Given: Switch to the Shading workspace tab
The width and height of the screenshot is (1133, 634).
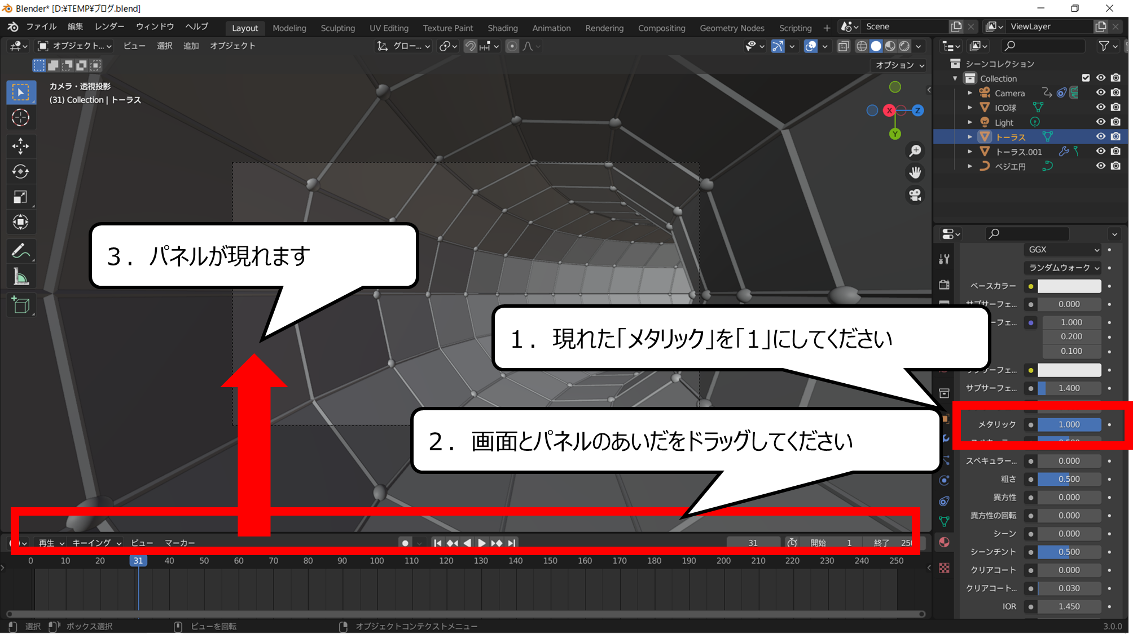Looking at the screenshot, I should click(502, 28).
